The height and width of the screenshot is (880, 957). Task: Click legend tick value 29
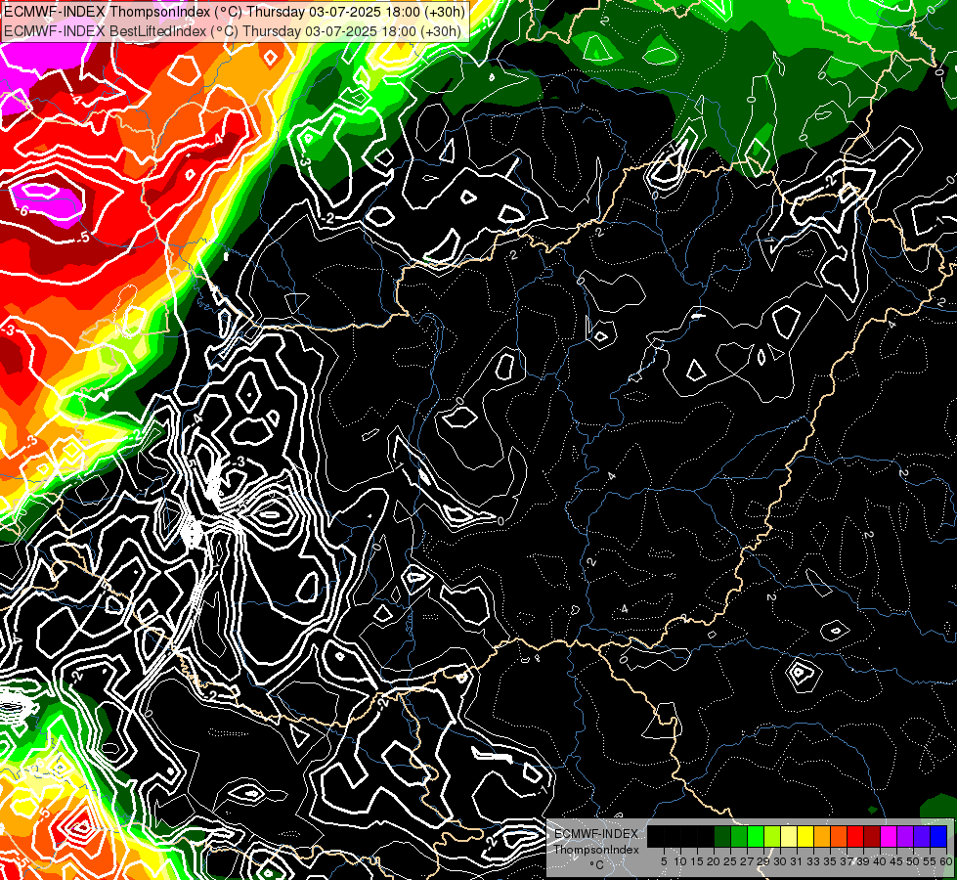tap(764, 861)
